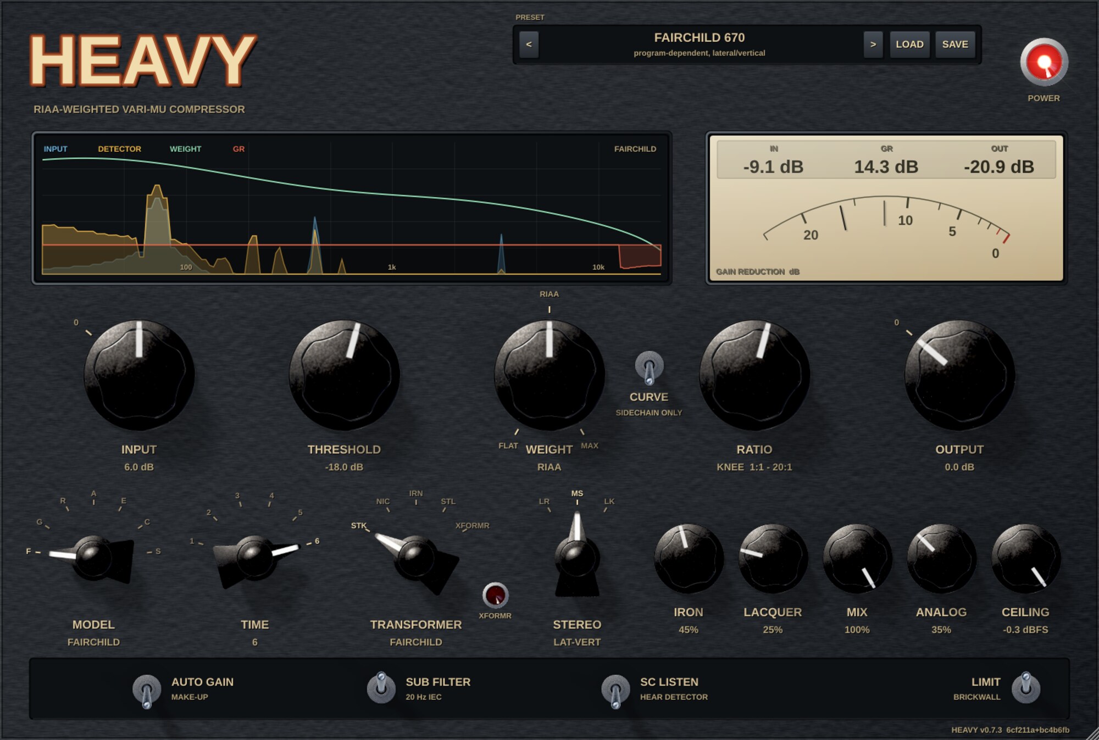1099x740 pixels.
Task: Click the MAX marker on WEIGHT knob
Action: [590, 446]
